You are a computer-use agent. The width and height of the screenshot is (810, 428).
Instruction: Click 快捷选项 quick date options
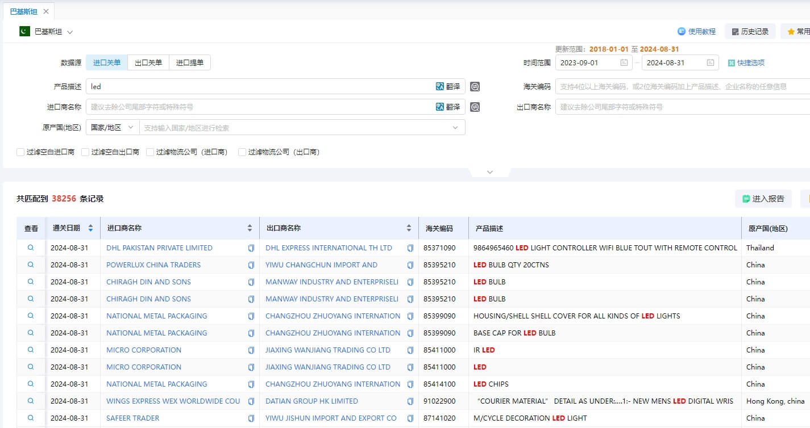[746, 63]
